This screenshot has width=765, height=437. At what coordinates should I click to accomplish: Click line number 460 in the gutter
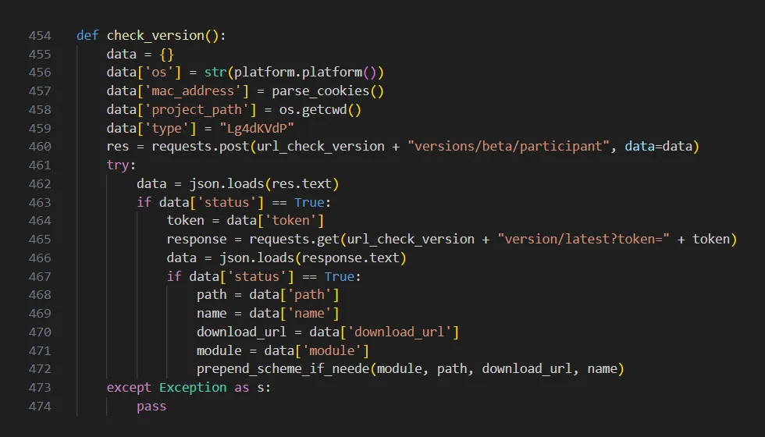click(x=40, y=147)
